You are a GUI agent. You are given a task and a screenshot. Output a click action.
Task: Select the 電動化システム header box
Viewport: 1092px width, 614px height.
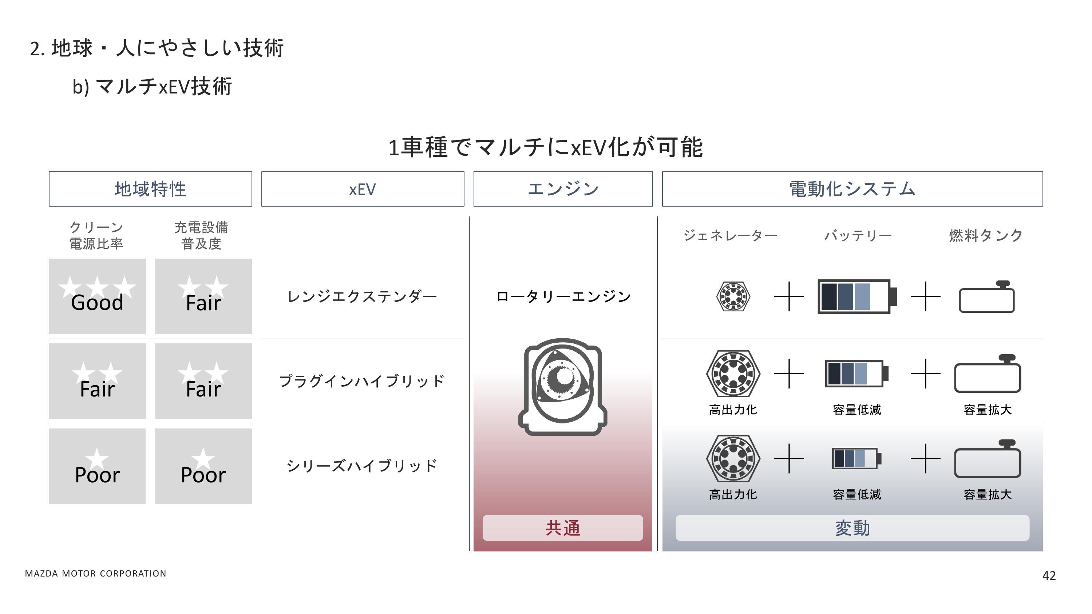[x=852, y=189]
